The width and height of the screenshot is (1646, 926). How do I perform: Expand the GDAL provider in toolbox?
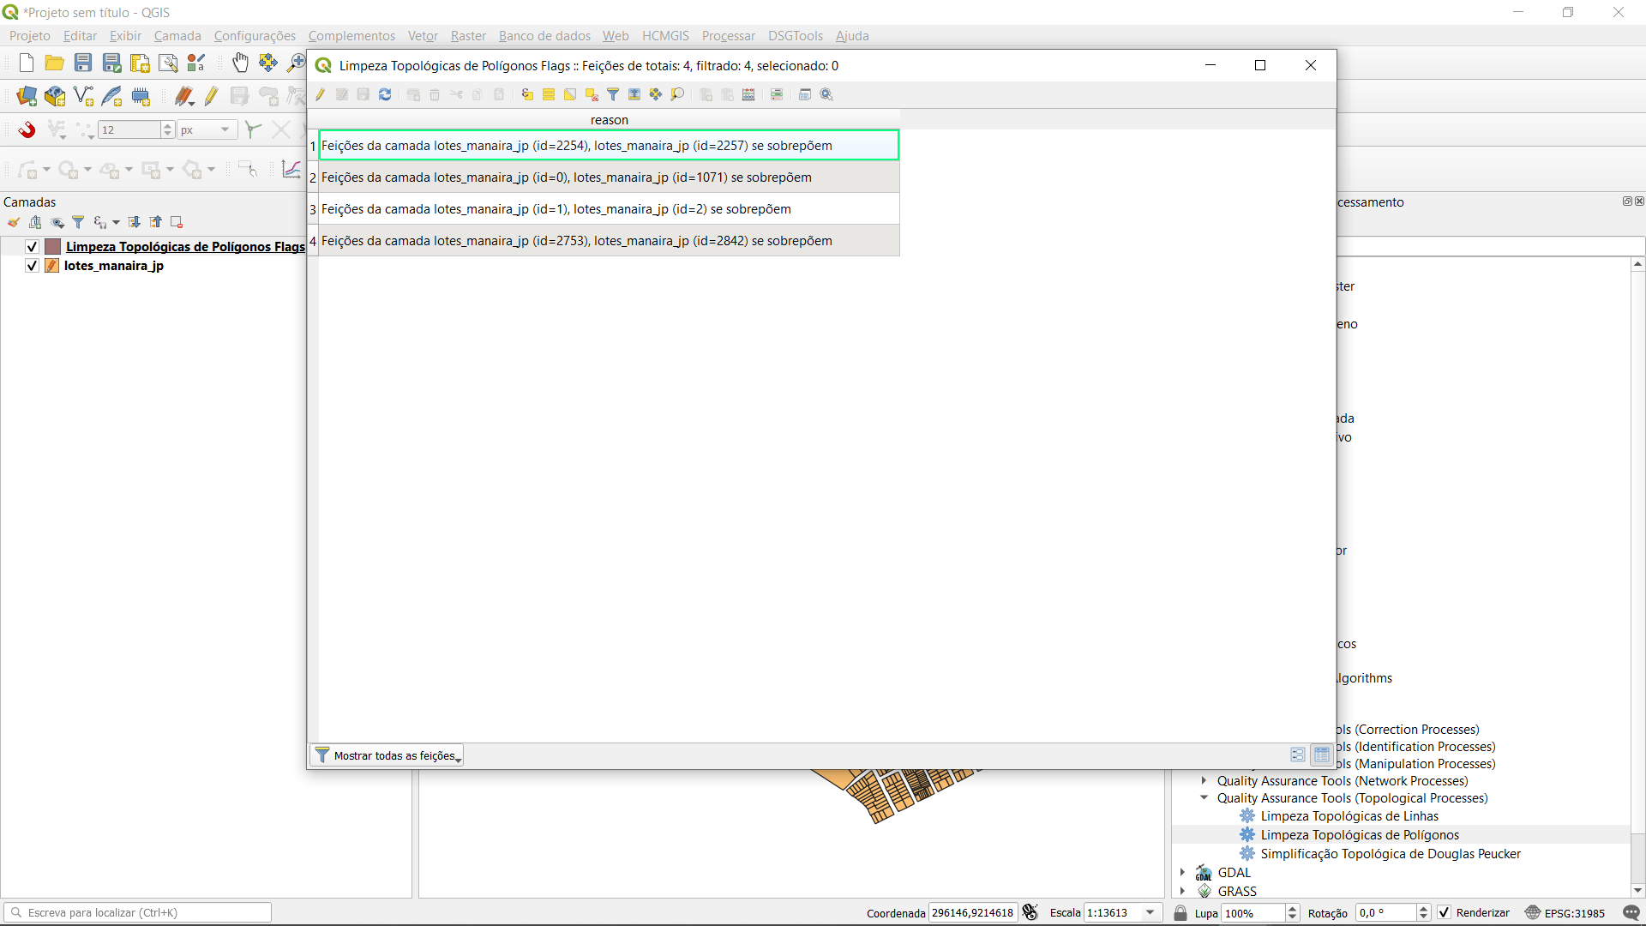pyautogui.click(x=1182, y=872)
